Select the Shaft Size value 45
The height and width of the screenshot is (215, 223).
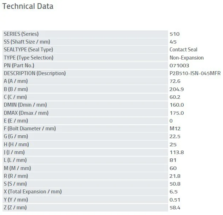[173, 42]
